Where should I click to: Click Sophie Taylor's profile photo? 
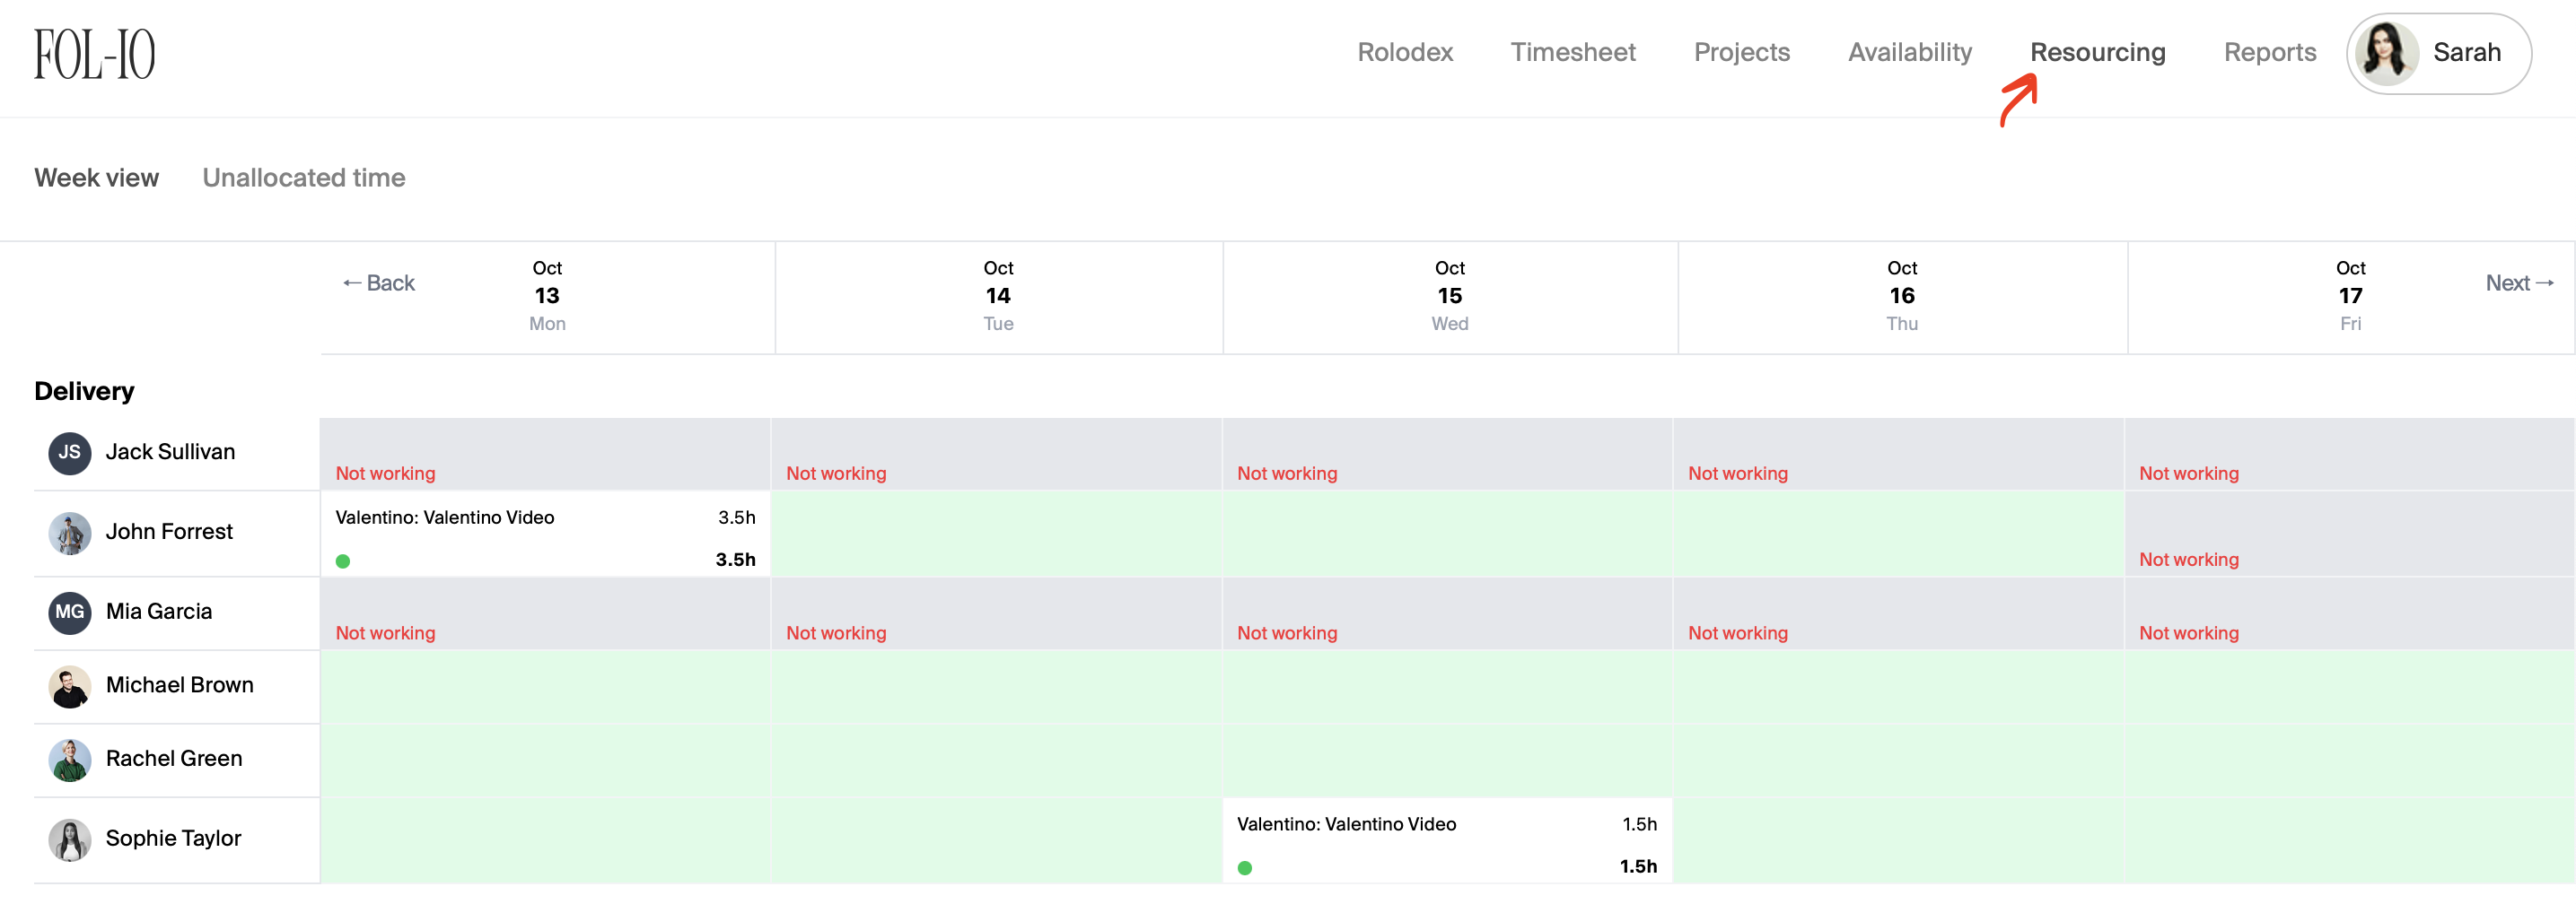pyautogui.click(x=70, y=839)
